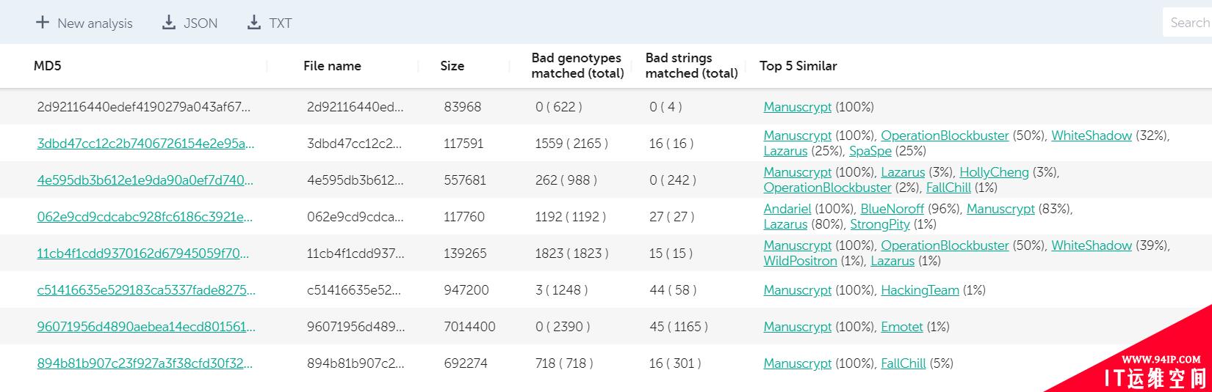Export results as TXT
The width and height of the screenshot is (1212, 392).
click(x=270, y=23)
